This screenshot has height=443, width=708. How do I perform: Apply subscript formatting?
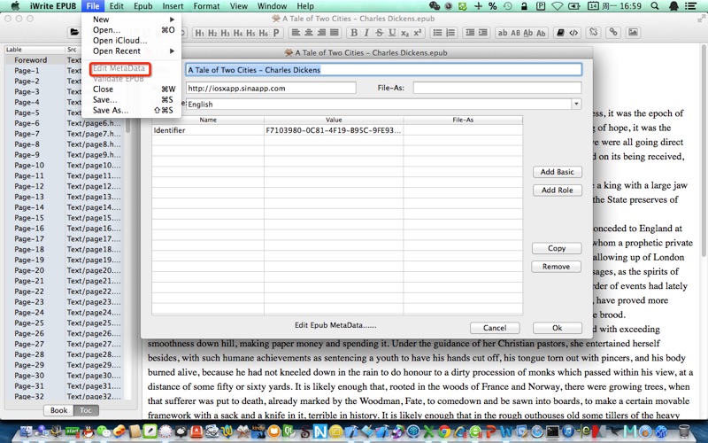404,33
